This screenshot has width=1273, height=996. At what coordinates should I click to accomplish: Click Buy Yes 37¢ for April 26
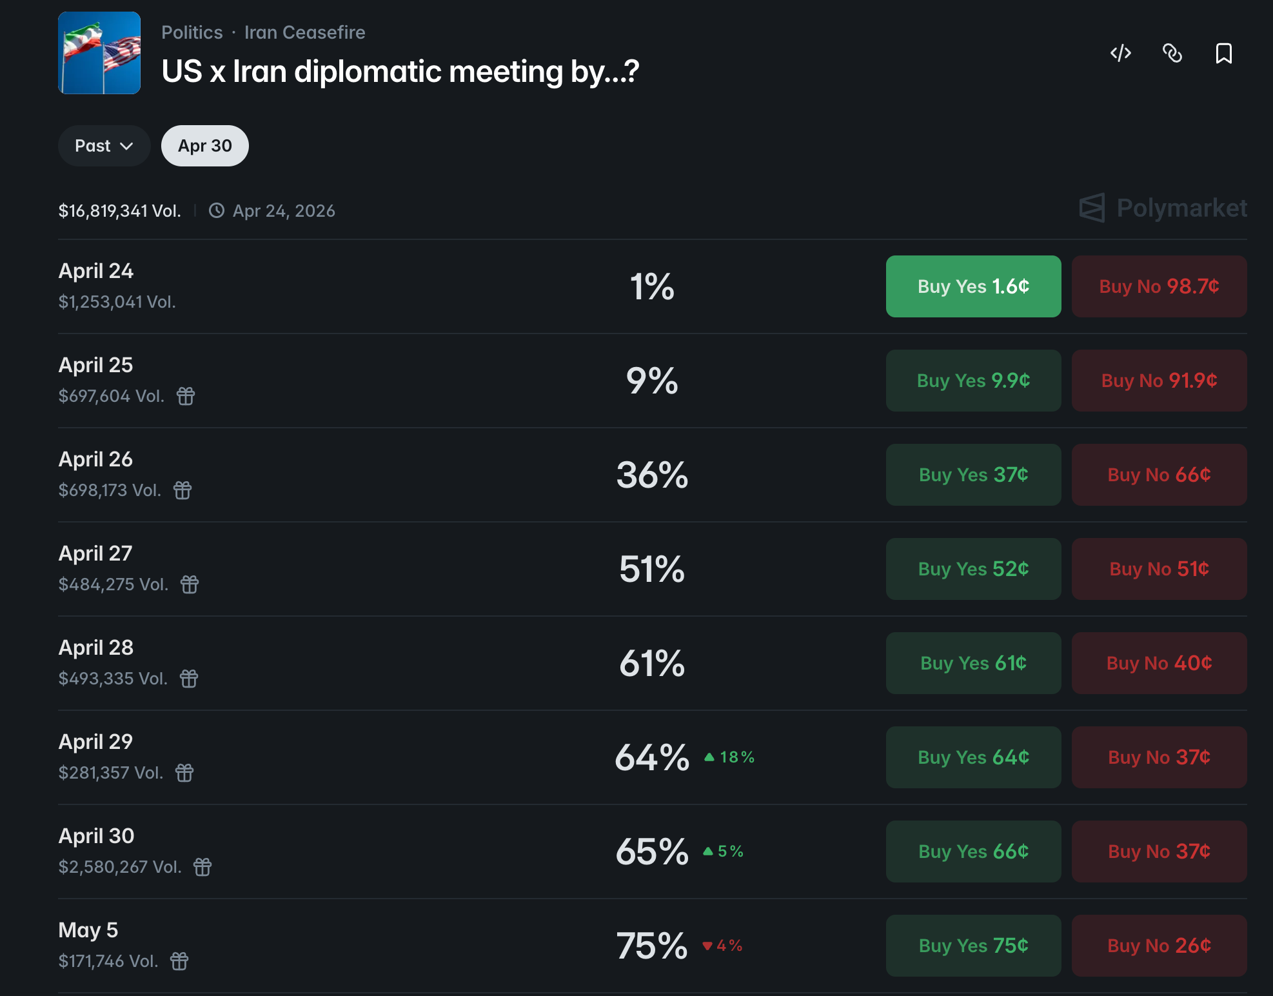(973, 475)
